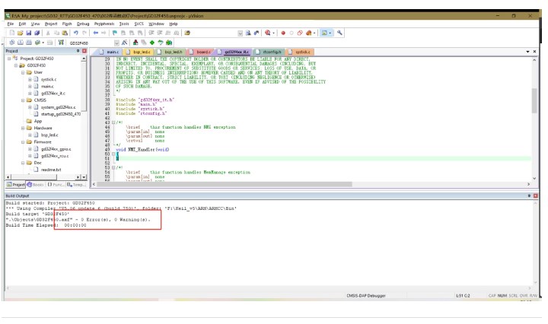Click the Undo toolbar icon
The width and height of the screenshot is (548, 324).
click(75, 33)
